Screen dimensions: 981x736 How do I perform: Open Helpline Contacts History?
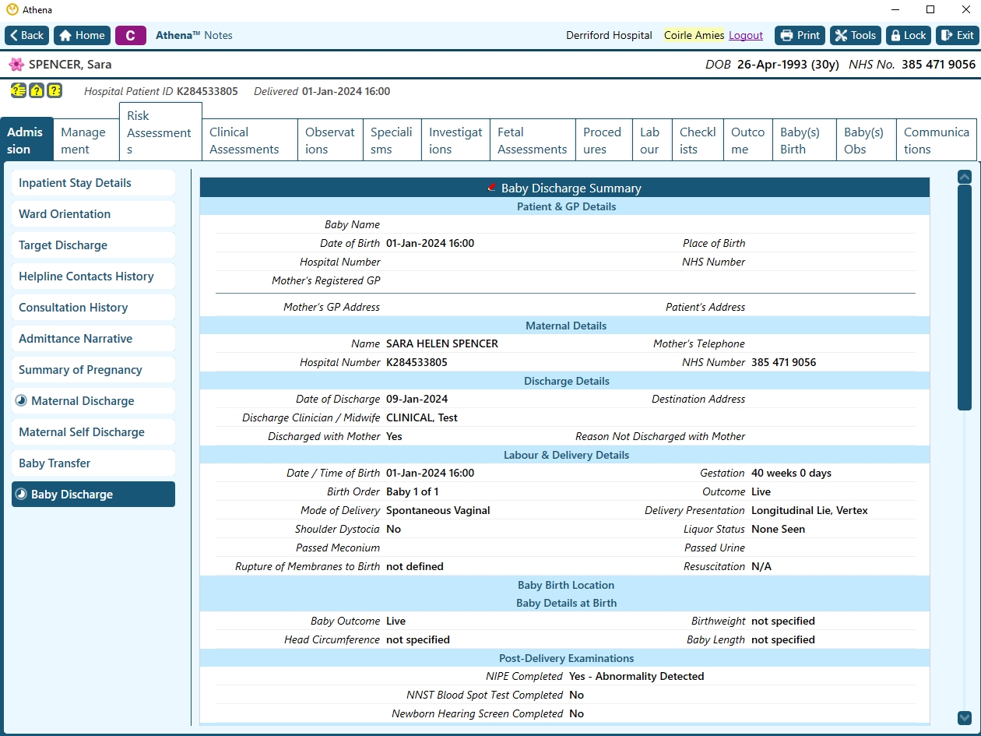(x=93, y=276)
